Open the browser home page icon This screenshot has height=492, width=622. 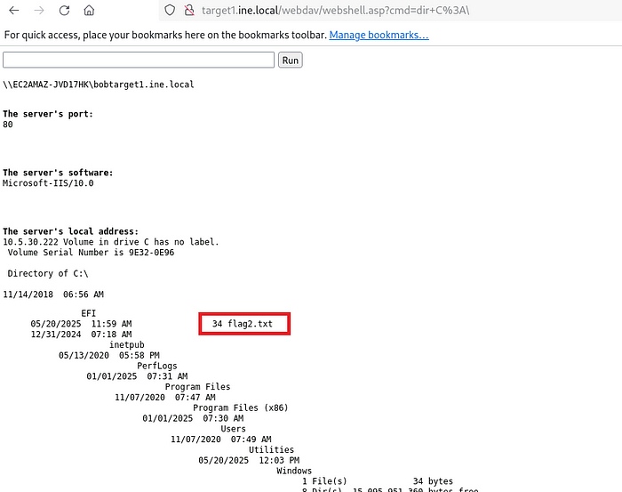pos(89,11)
